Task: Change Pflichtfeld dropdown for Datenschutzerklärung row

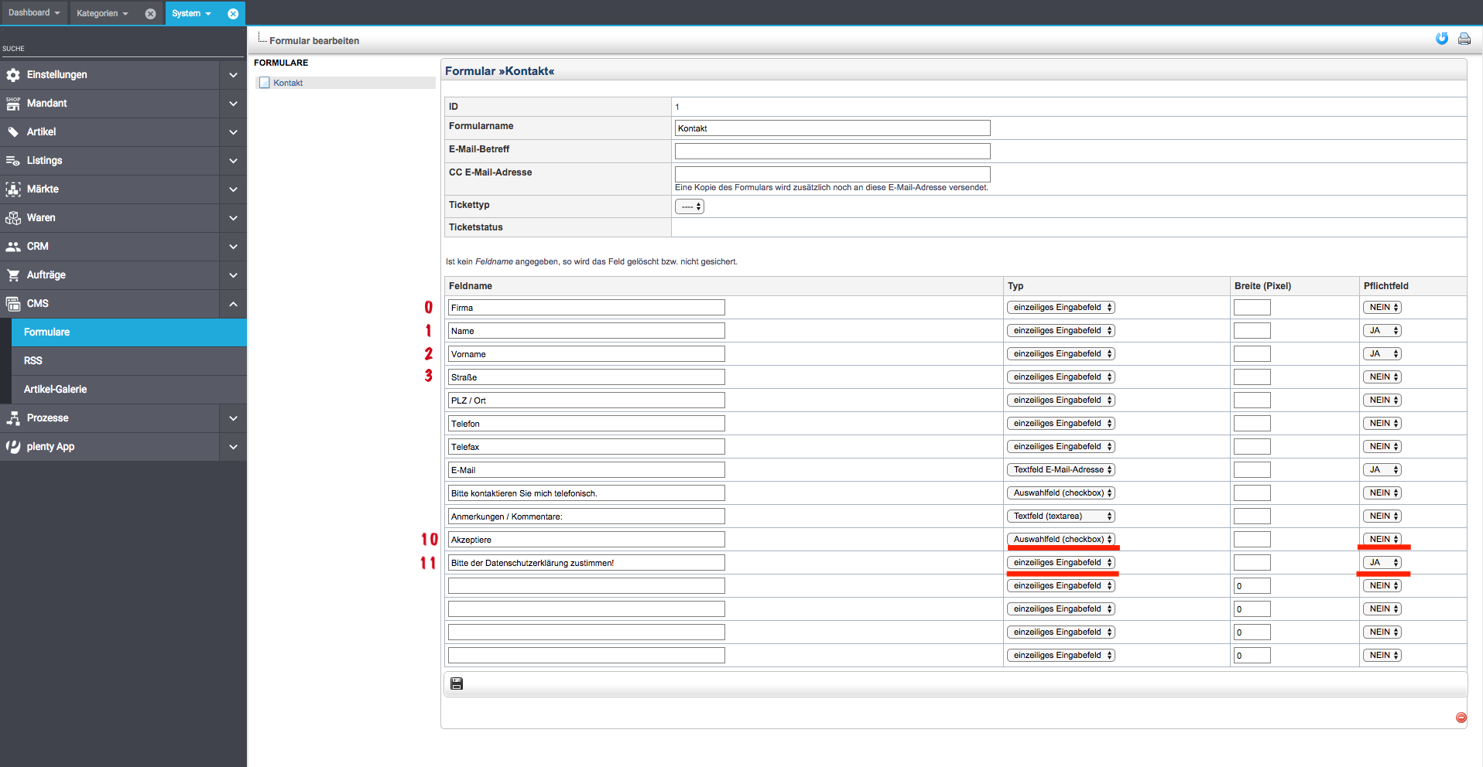Action: pyautogui.click(x=1382, y=563)
